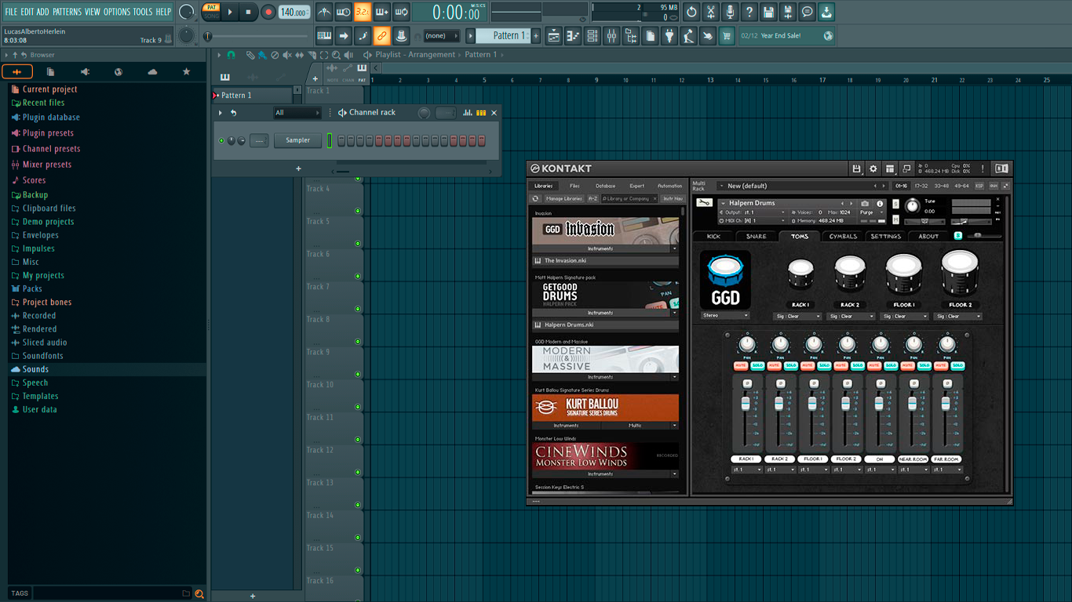Open the RACK 1 Sig : Clear dropdown

point(797,317)
